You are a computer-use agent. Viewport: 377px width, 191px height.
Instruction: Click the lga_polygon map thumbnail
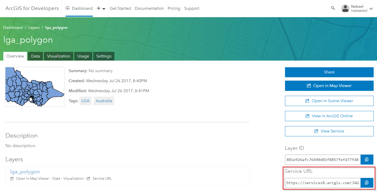[x=35, y=87]
